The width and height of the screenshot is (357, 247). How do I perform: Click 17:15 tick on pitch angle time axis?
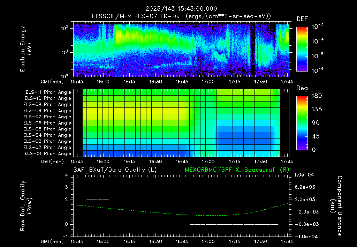[x=235, y=162]
